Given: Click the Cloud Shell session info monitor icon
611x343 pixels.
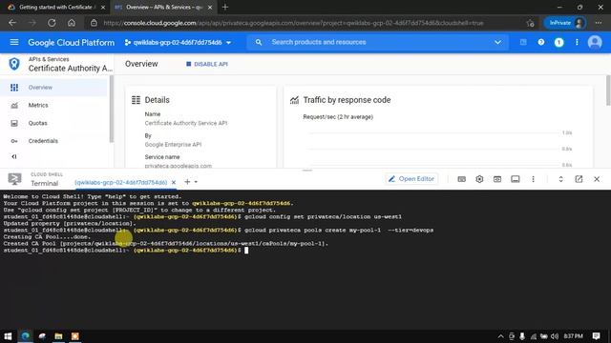Looking at the screenshot, I should coord(516,179).
